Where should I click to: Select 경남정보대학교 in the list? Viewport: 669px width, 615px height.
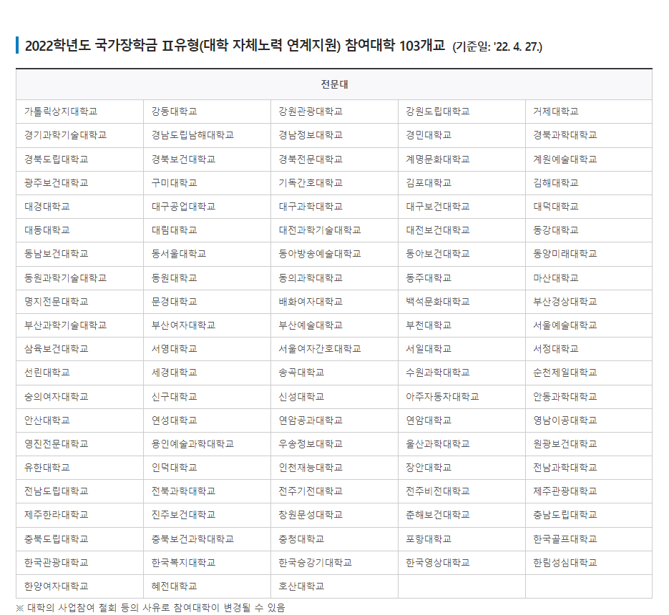(x=334, y=136)
